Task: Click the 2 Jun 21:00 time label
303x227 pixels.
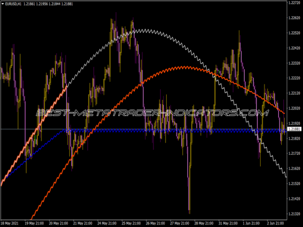Action: point(276,223)
